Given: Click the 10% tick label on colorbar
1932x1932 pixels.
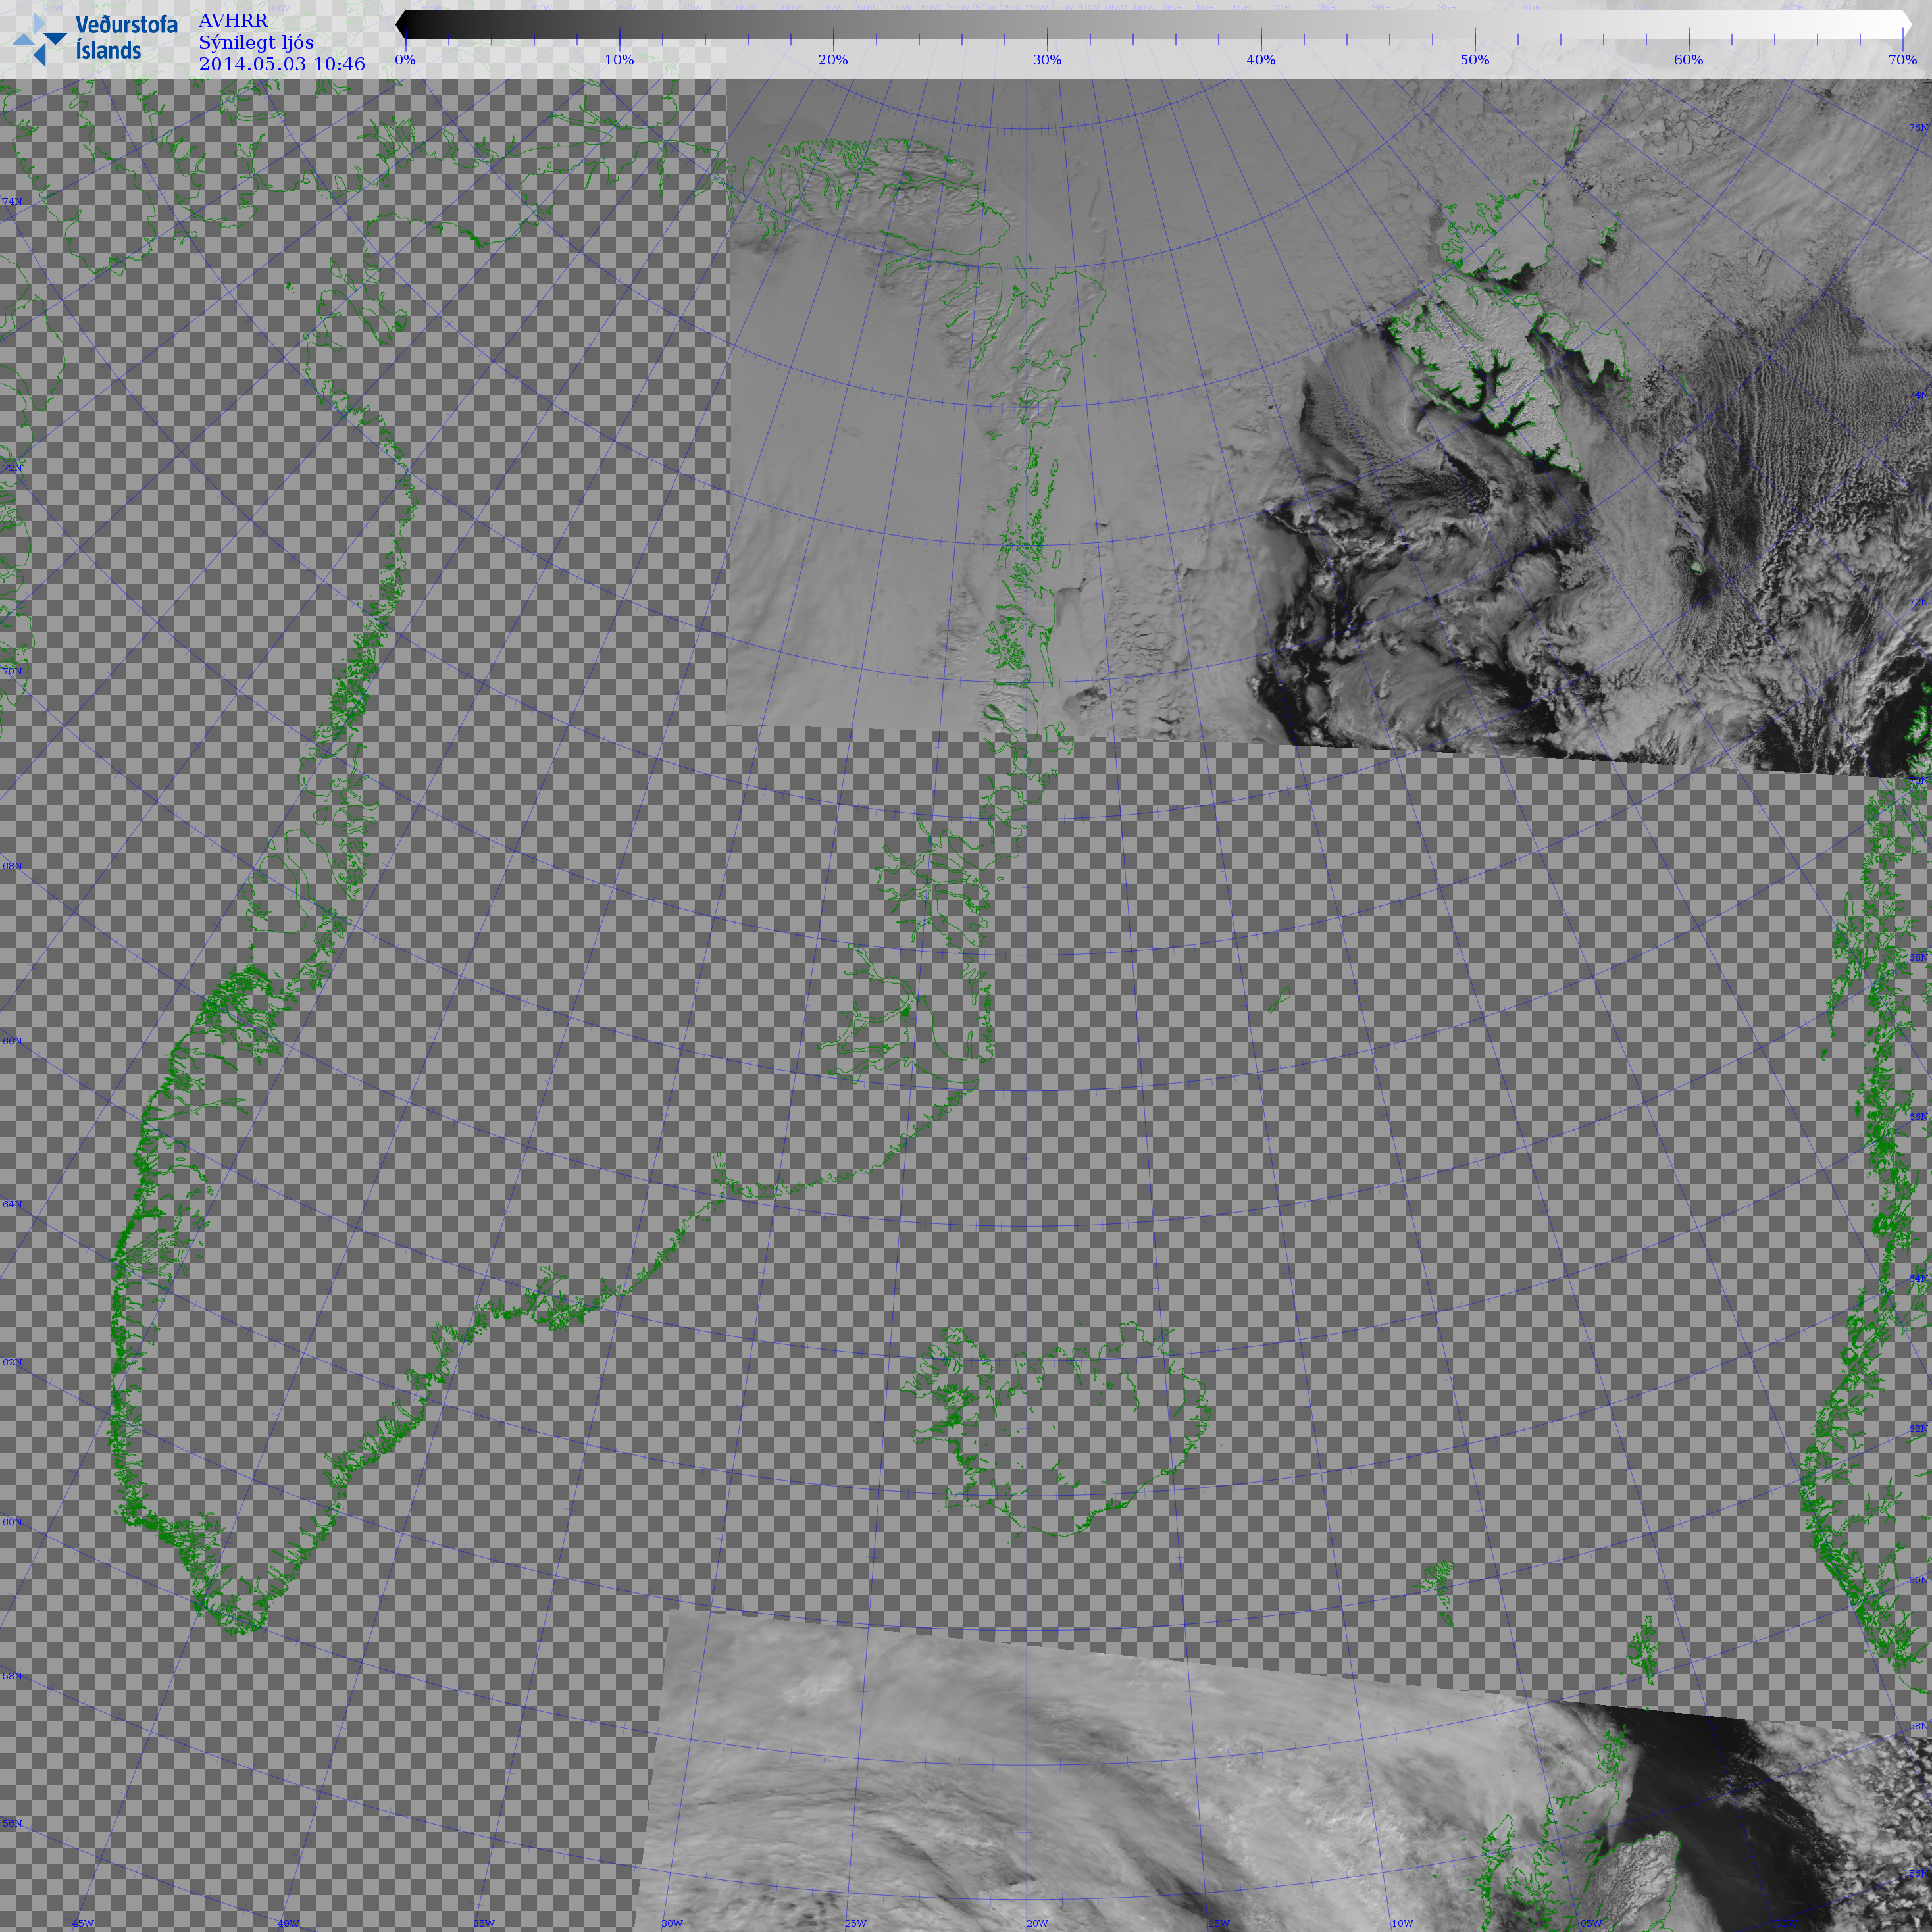Looking at the screenshot, I should coord(619,60).
